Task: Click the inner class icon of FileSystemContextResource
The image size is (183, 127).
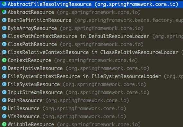Action: click(4, 76)
